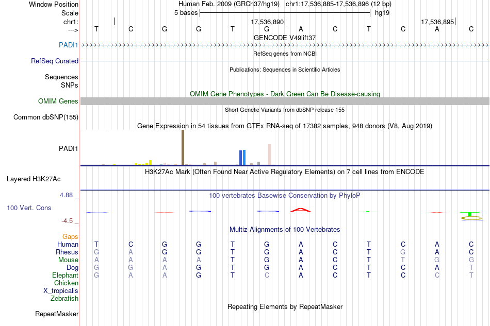Click the 17,536,890 position marker
This screenshot has width=490, height=326.
[x=268, y=22]
